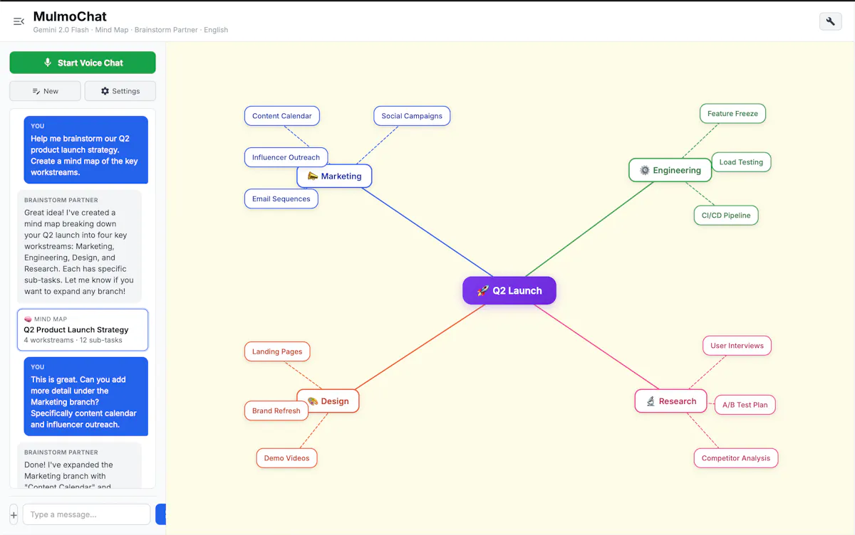Click the 'Help me brainstorm our Q2' message
Screen dimensions: 855x535
(x=86, y=149)
